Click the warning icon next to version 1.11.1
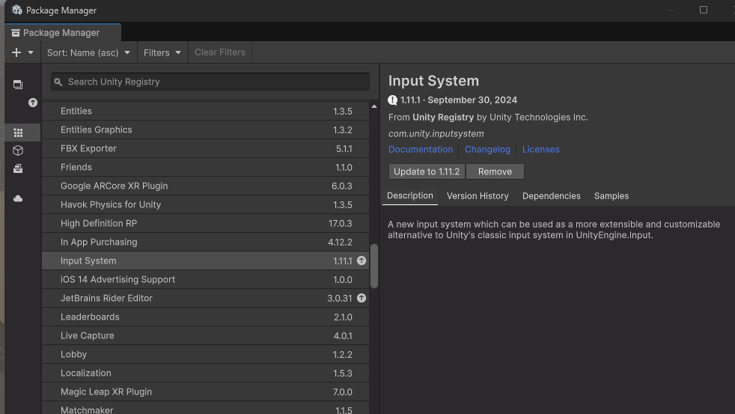 (392, 100)
